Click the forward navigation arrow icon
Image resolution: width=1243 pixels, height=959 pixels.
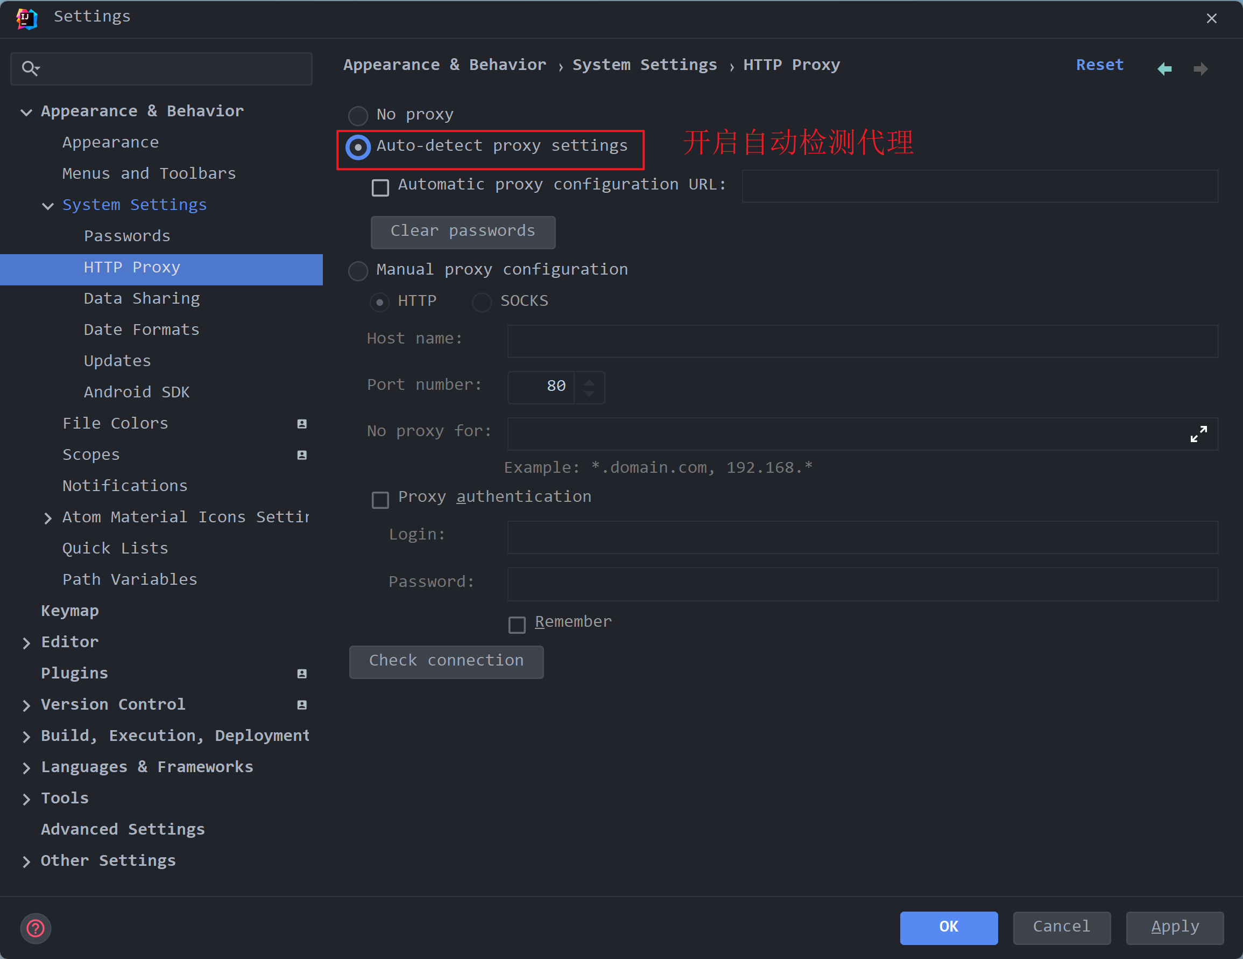coord(1200,69)
